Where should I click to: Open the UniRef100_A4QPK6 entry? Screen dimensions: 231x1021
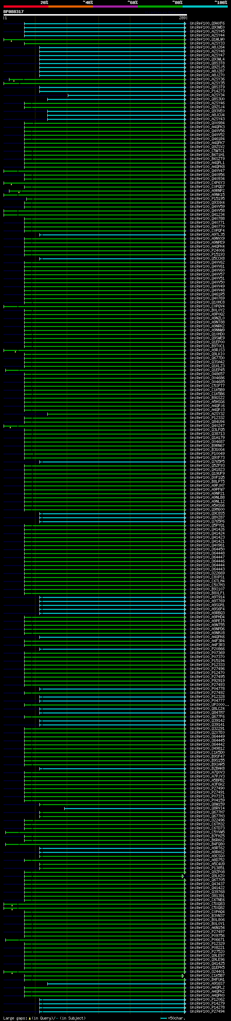point(207,636)
